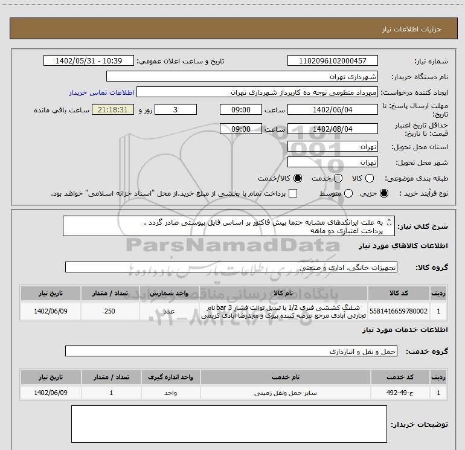This screenshot has height=450, width=465.
Task: Click the کد خدمت column header
Action: pyautogui.click(x=400, y=377)
